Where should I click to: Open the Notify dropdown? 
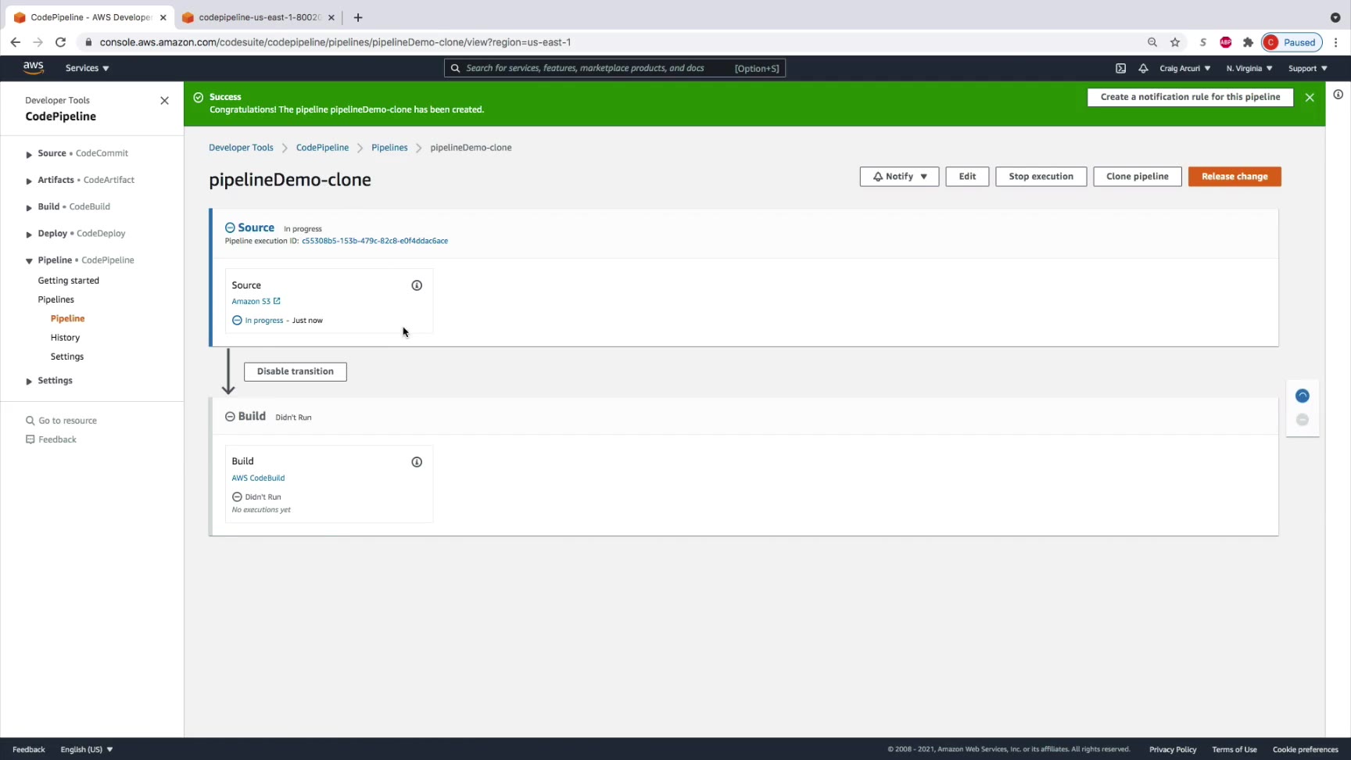coord(899,177)
